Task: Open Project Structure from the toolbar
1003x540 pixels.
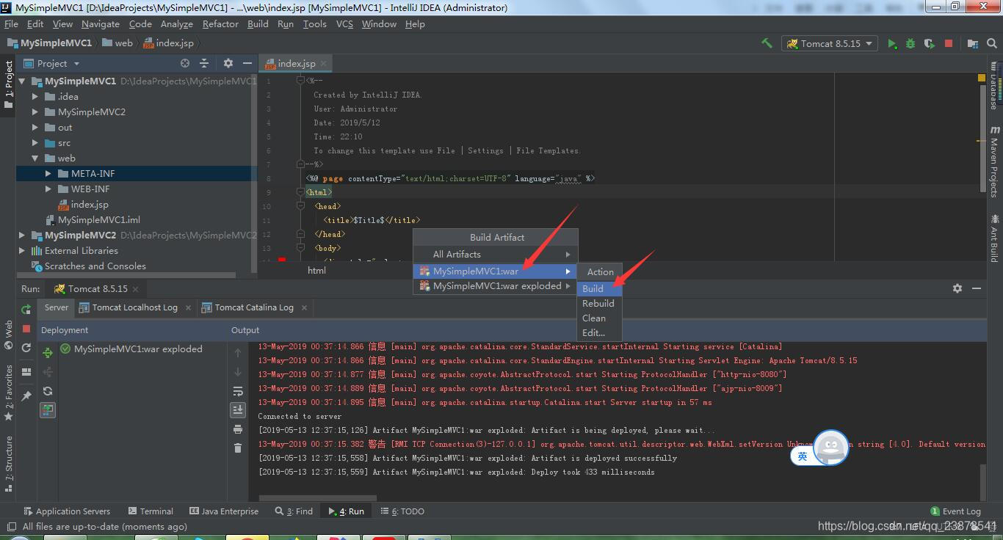Action: pos(973,43)
